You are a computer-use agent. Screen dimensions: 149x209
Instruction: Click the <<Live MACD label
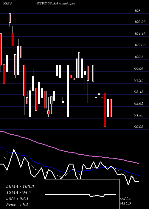(125, 201)
